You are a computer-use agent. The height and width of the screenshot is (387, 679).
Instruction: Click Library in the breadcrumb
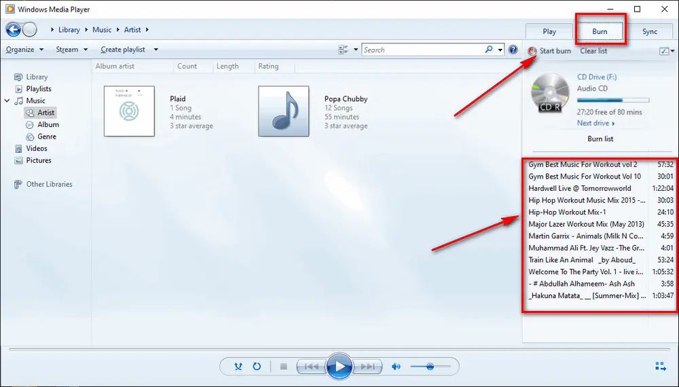69,29
